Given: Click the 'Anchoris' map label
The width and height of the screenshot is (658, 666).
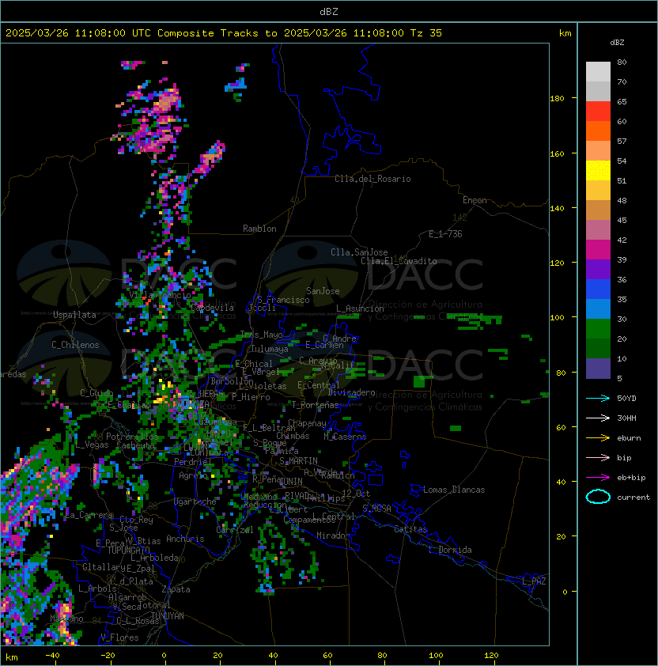Looking at the screenshot, I should click(185, 539).
